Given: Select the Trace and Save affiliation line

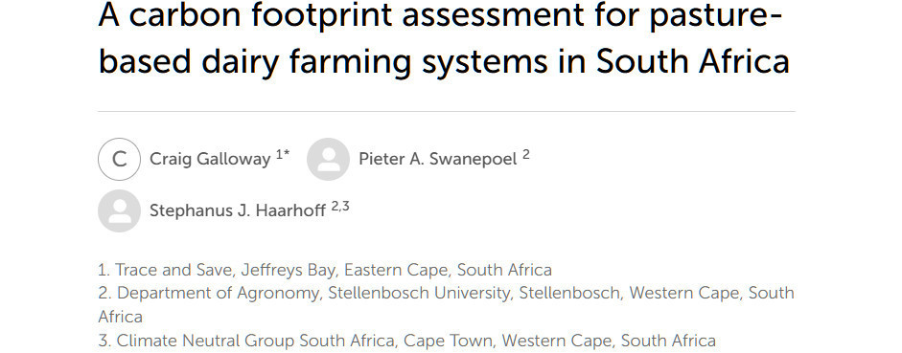Looking at the screenshot, I should click(325, 270).
